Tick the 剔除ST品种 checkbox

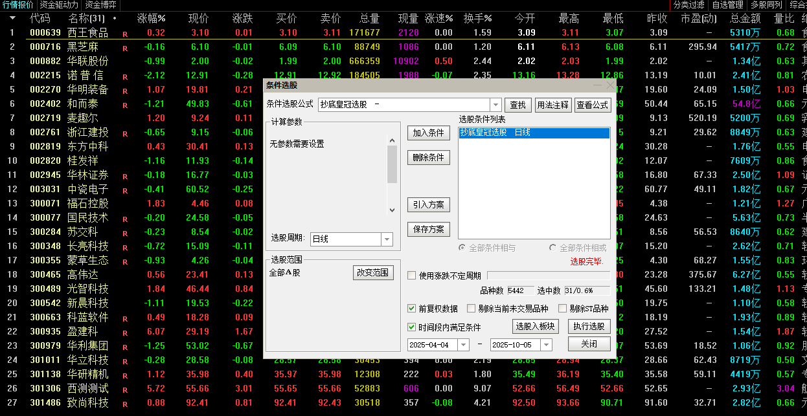[x=563, y=309]
